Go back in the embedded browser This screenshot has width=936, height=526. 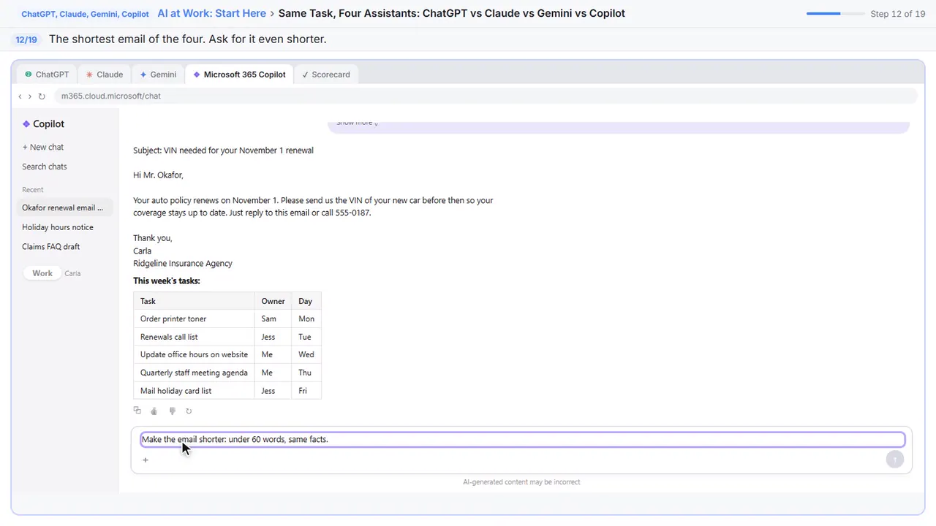click(x=20, y=96)
